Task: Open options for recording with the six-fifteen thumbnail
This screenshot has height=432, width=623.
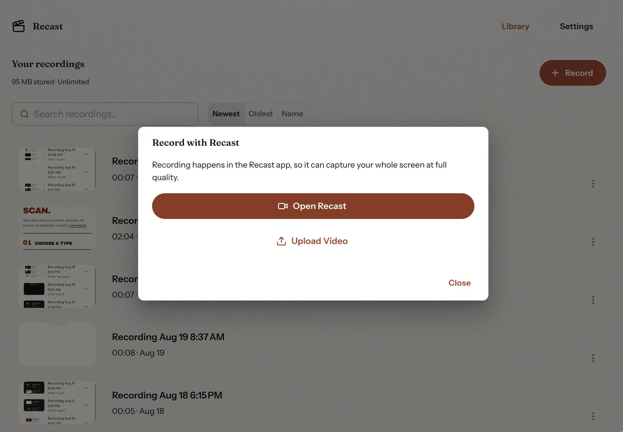Action: 593,300
